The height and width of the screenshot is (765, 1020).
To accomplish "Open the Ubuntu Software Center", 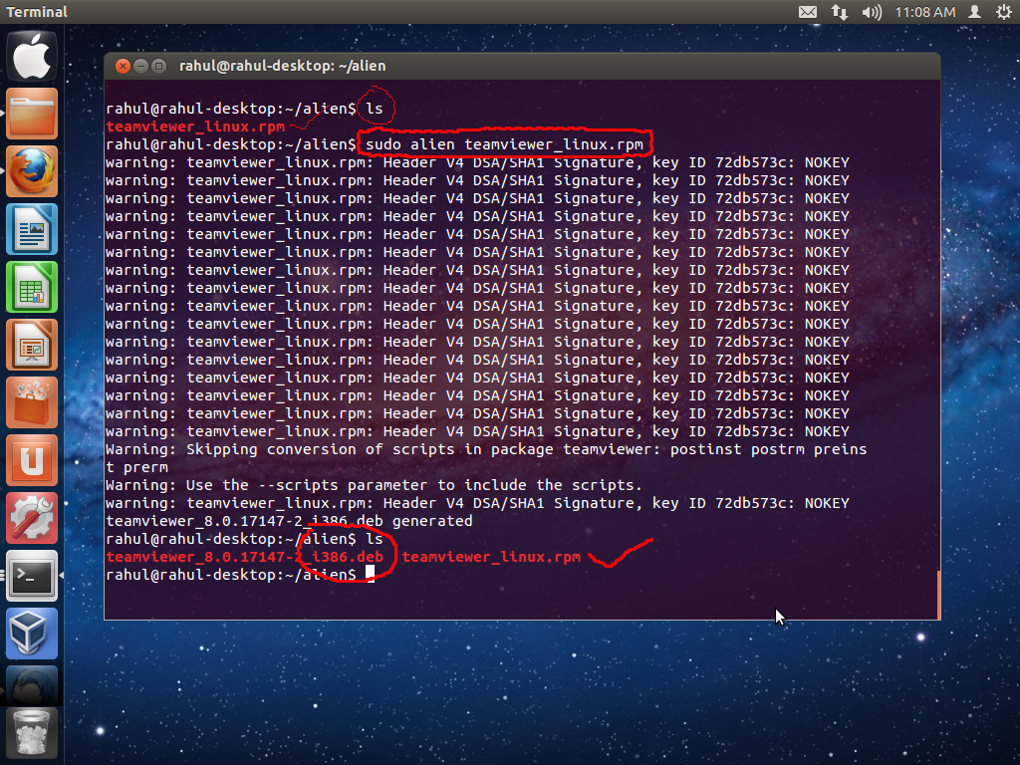I will [x=33, y=400].
